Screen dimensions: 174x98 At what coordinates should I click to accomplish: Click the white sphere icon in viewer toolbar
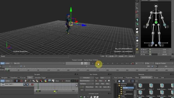(137, 41)
